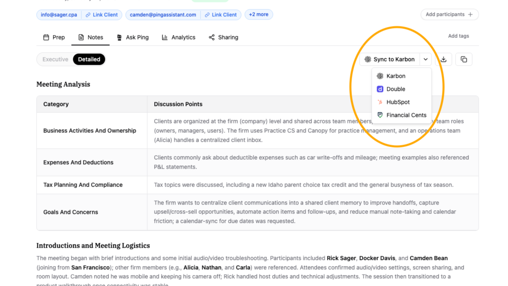Image resolution: width=508 pixels, height=286 pixels.
Task: Click the copy notes icon
Action: (464, 59)
